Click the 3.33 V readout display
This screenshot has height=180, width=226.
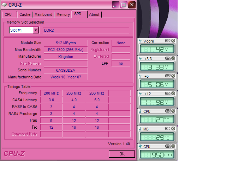click(x=157, y=66)
